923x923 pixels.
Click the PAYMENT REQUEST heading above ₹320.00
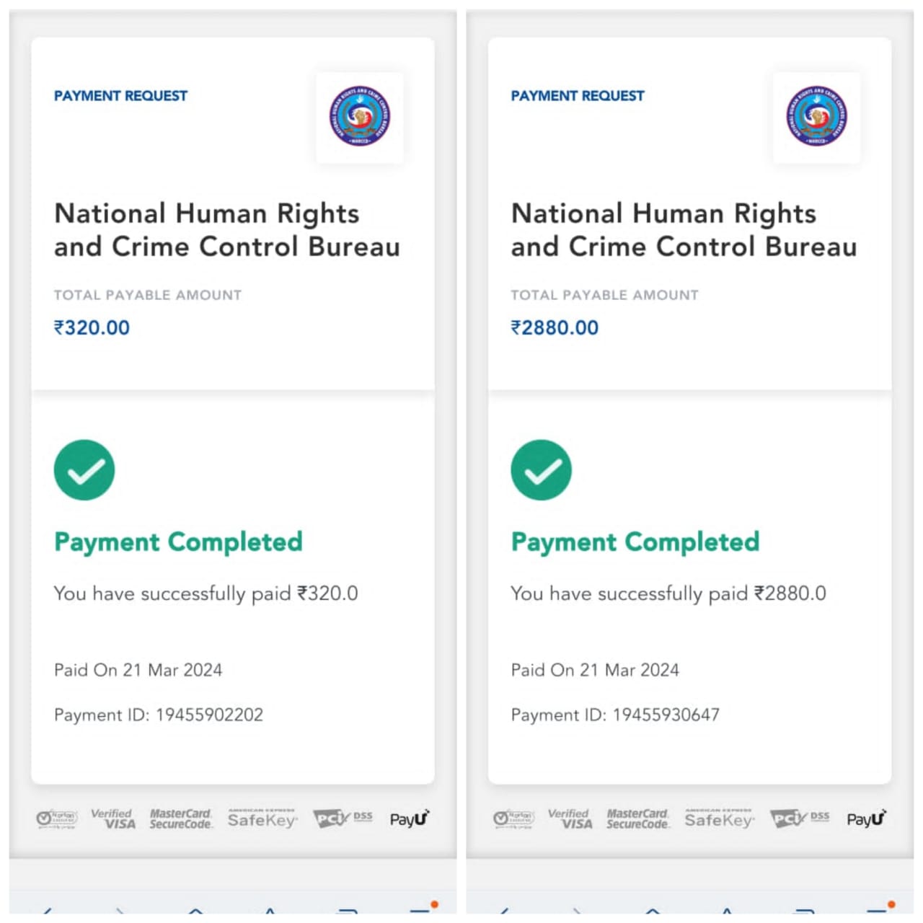120,96
